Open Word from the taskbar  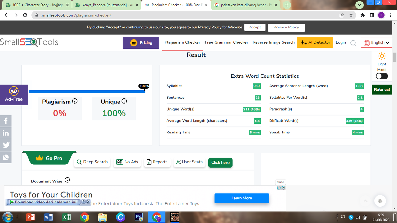coord(49,217)
